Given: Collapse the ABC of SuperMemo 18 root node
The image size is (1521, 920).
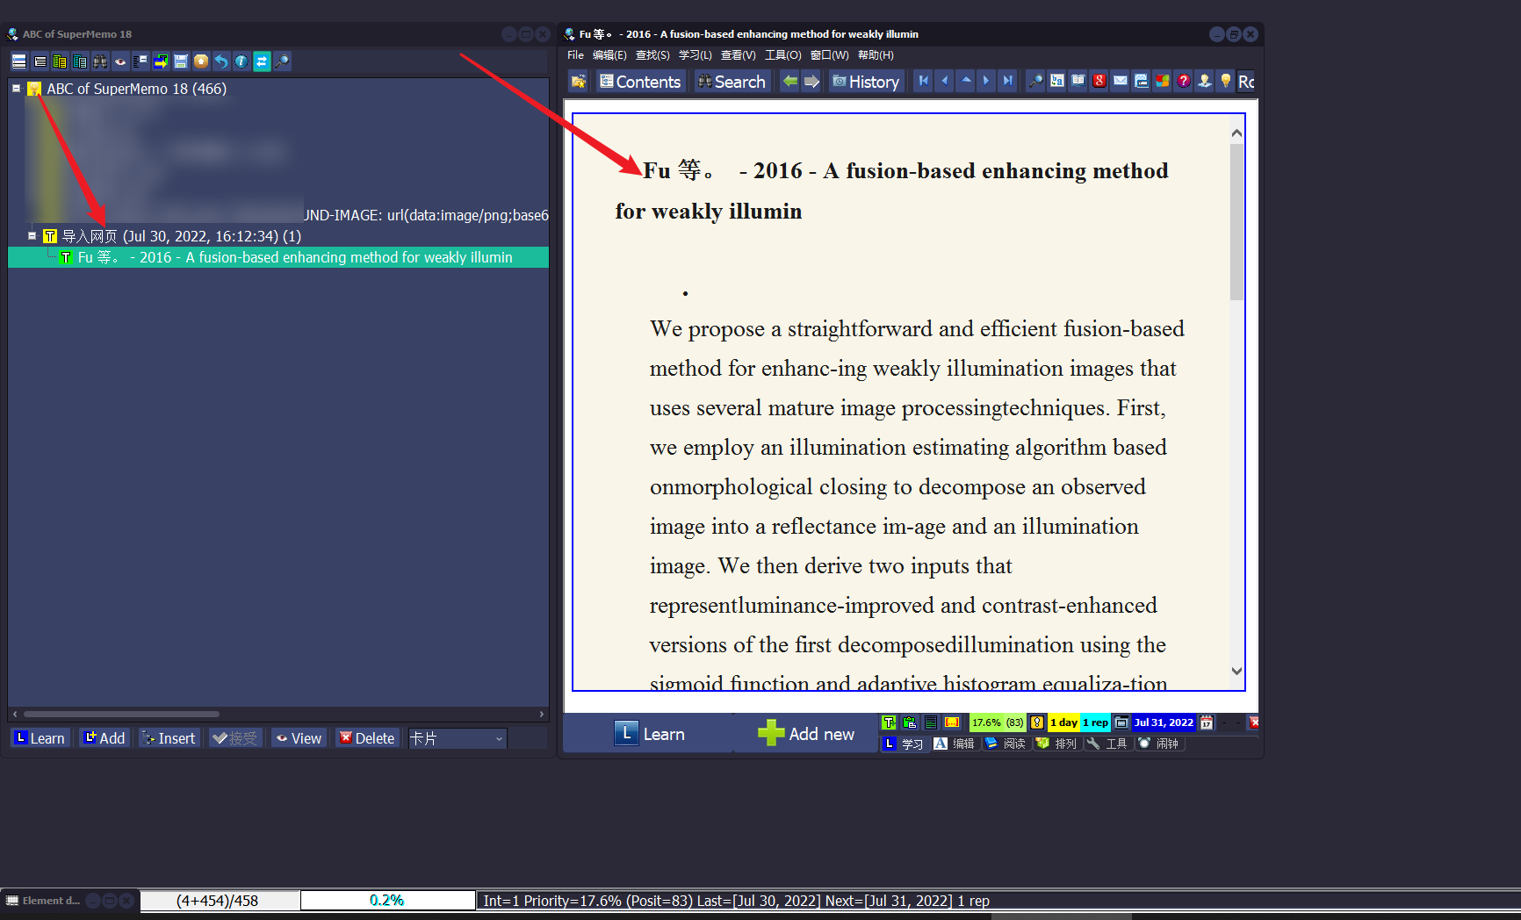Looking at the screenshot, I should click(15, 89).
